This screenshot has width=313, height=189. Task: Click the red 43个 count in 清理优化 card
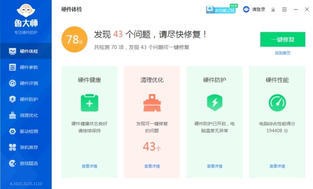tap(152, 147)
